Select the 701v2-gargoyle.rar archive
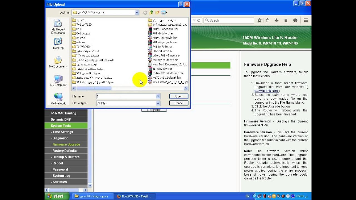The height and width of the screenshot is (200, 356). pos(163,42)
